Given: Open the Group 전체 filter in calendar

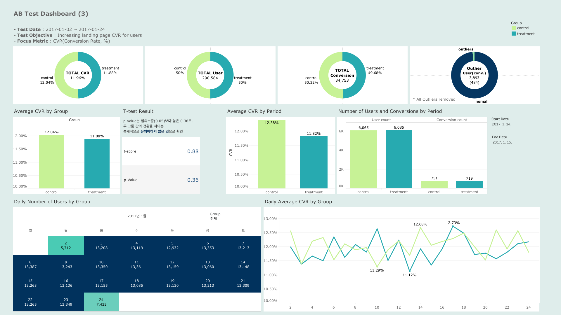Looking at the screenshot, I should point(214,218).
